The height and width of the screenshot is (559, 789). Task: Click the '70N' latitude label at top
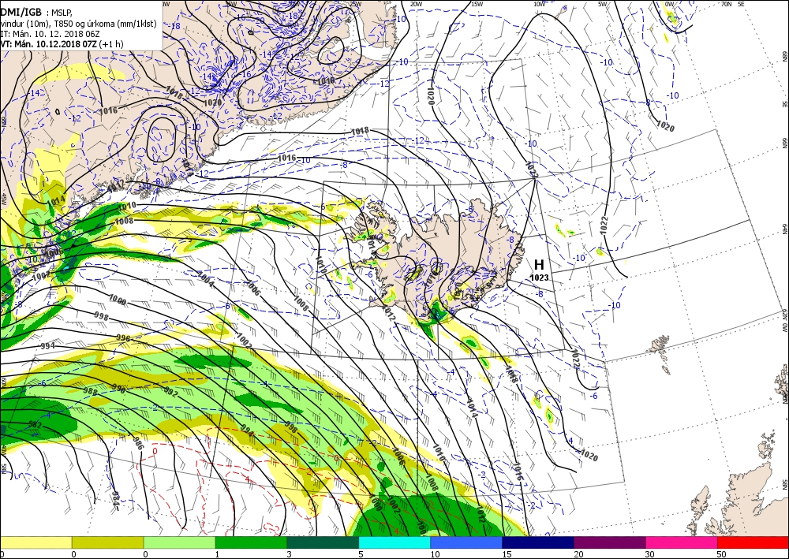click(726, 4)
